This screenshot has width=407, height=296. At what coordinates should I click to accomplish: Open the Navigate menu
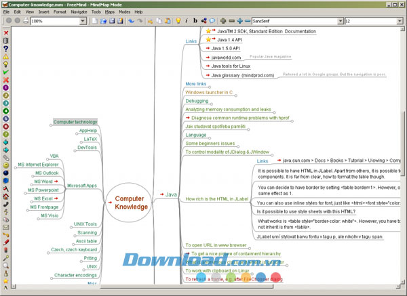(x=79, y=12)
